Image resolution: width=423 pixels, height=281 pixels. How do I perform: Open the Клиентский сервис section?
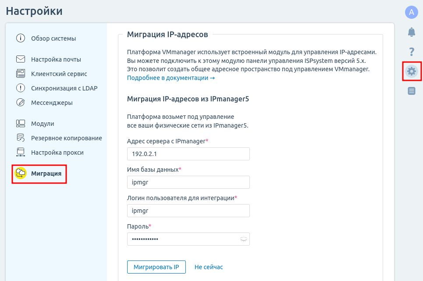(x=59, y=74)
